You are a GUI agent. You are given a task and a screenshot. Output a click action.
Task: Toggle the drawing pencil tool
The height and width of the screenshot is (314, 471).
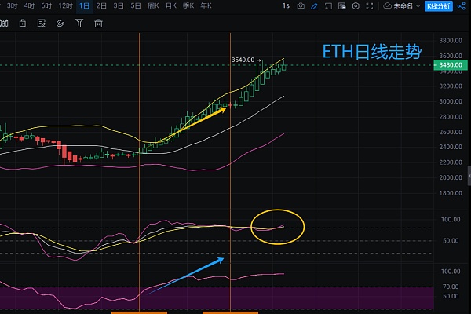pyautogui.click(x=314, y=6)
